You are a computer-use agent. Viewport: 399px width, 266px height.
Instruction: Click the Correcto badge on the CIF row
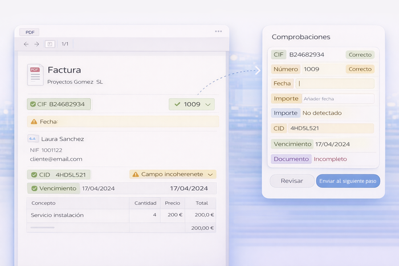pyautogui.click(x=360, y=55)
